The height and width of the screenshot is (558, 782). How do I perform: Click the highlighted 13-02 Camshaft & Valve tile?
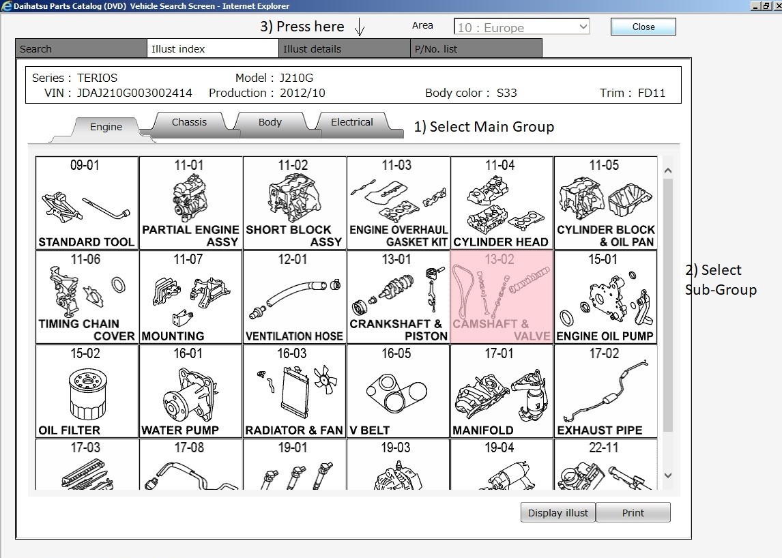502,297
